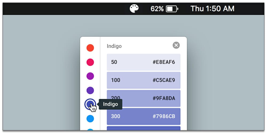Open the Thu 1:50 AM clock
Viewport: 267px width, 133px height.
tap(212, 9)
